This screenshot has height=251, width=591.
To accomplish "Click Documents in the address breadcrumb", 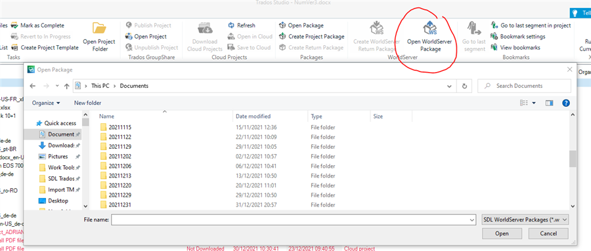I will [x=134, y=86].
